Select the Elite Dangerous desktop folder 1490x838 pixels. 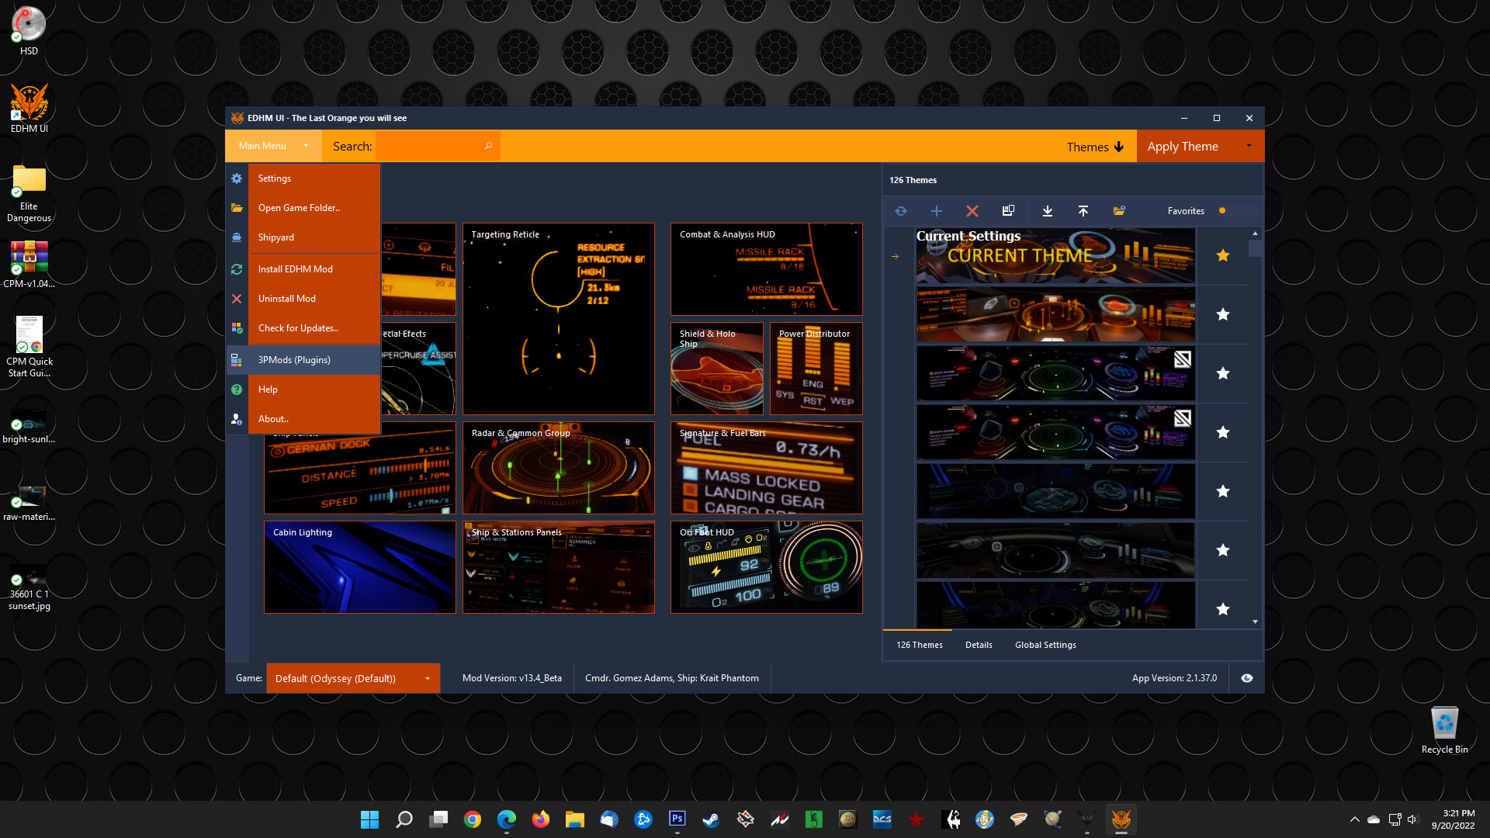click(x=29, y=194)
